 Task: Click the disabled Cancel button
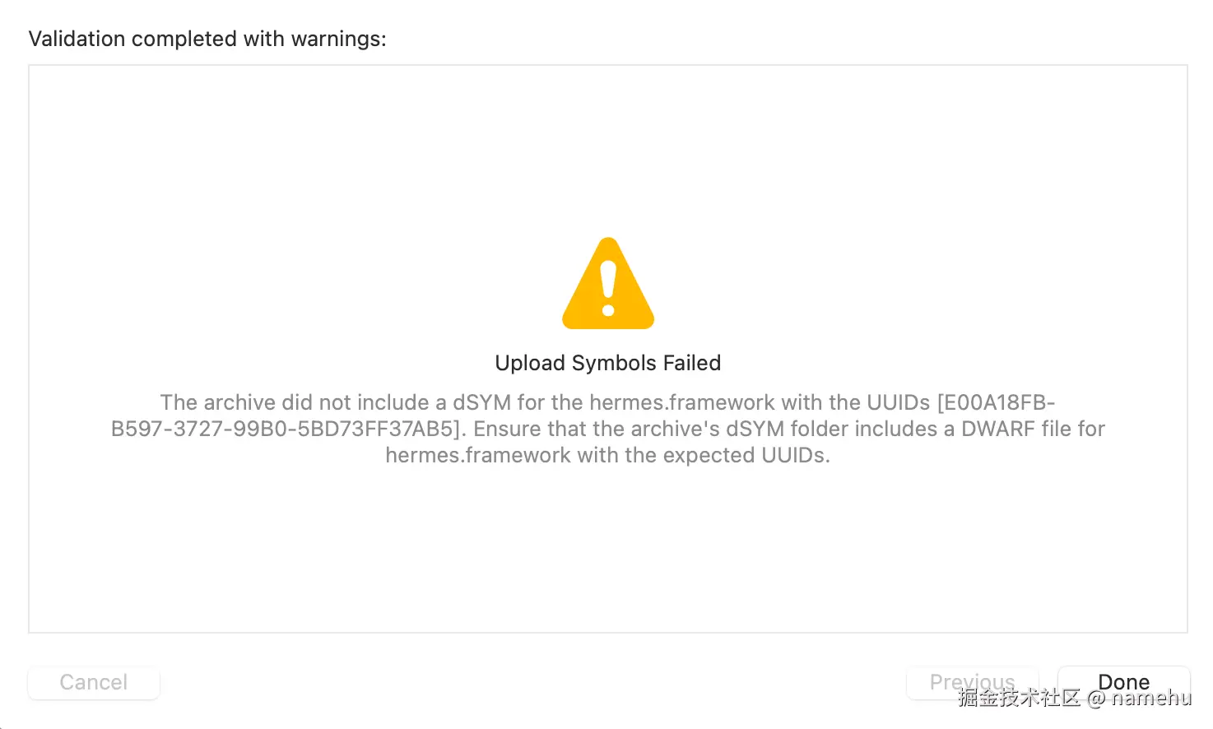[x=93, y=682]
